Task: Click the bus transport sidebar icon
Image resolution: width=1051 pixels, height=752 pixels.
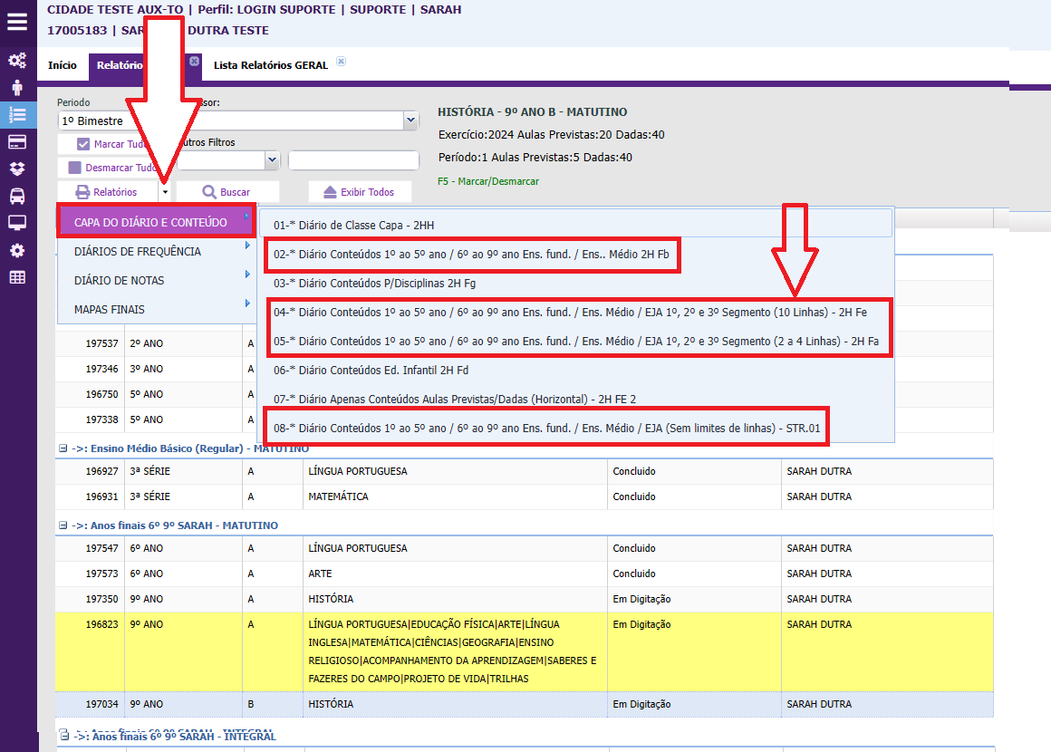Action: coord(17,196)
